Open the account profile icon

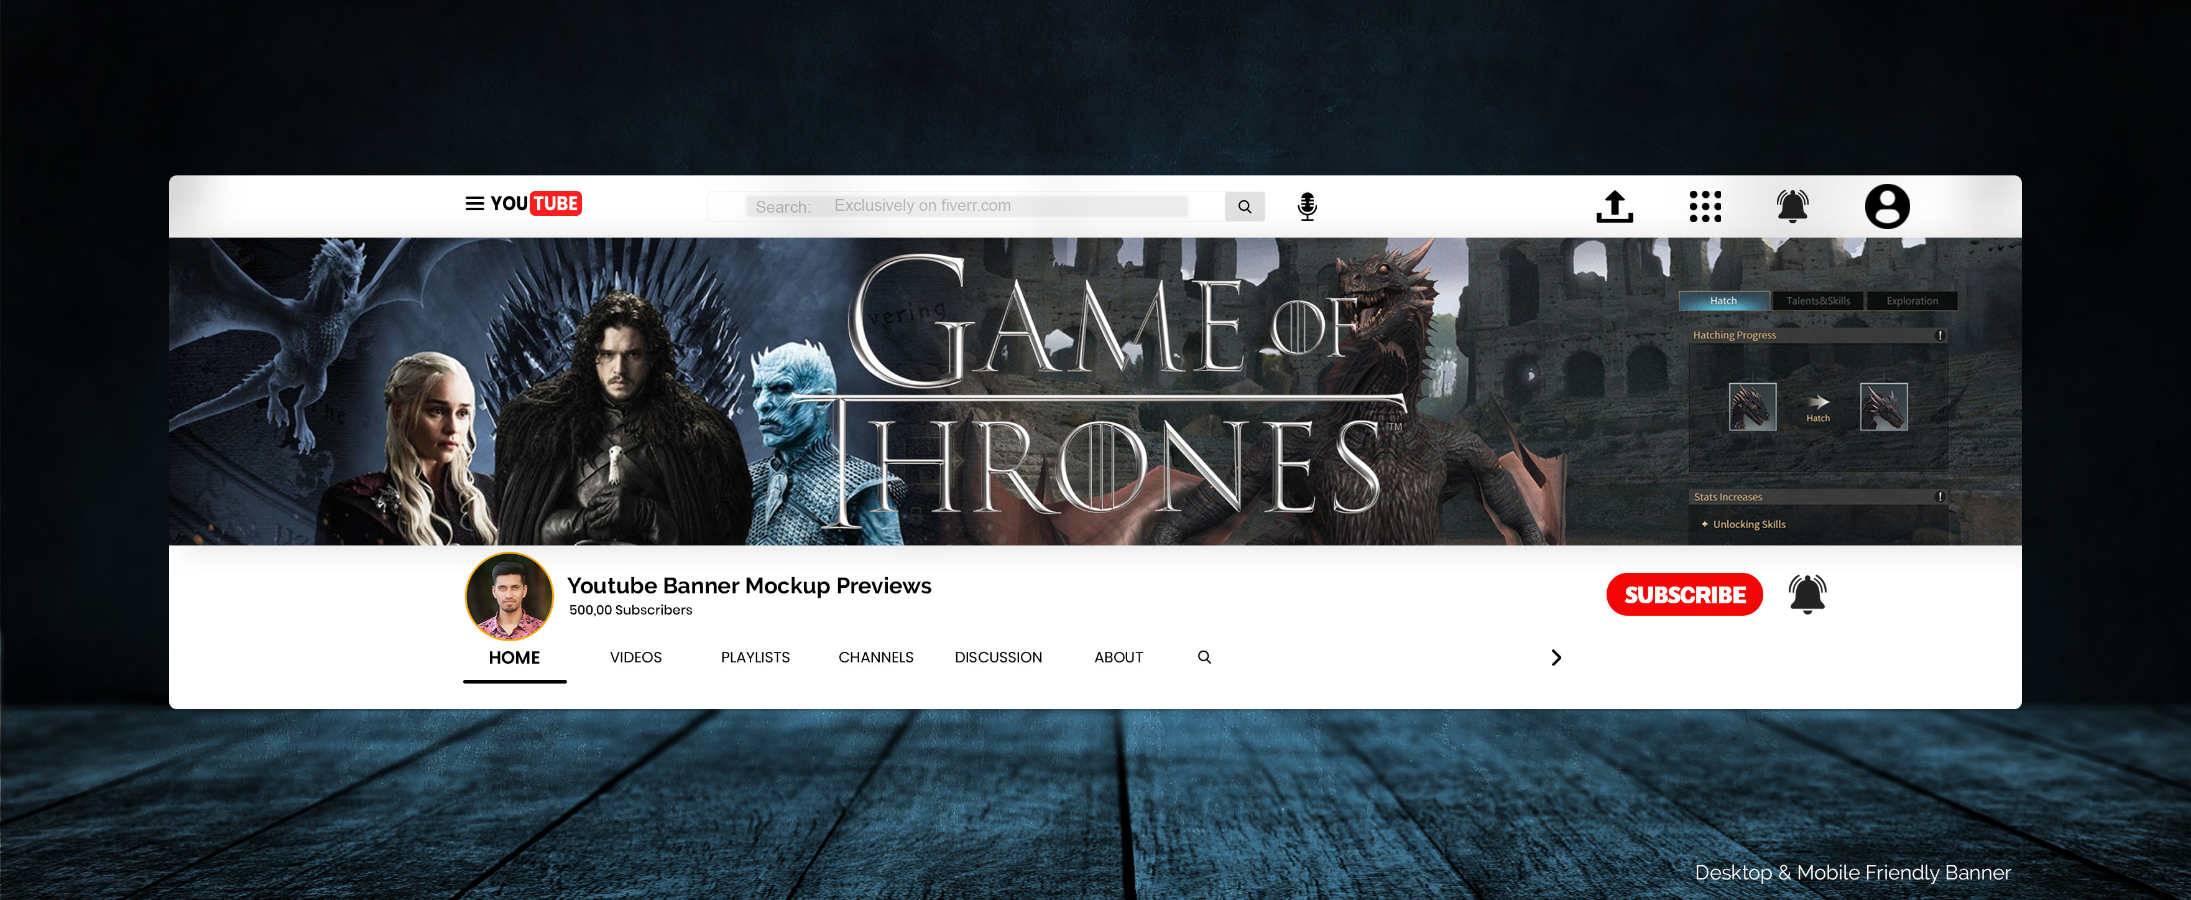point(1886,206)
